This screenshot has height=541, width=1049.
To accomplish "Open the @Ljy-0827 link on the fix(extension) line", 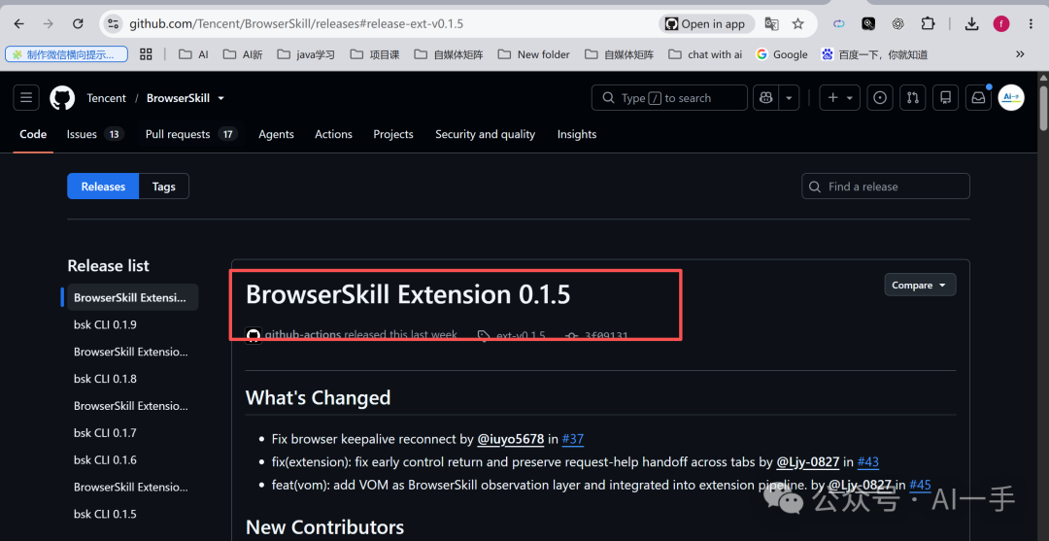I will coord(807,462).
